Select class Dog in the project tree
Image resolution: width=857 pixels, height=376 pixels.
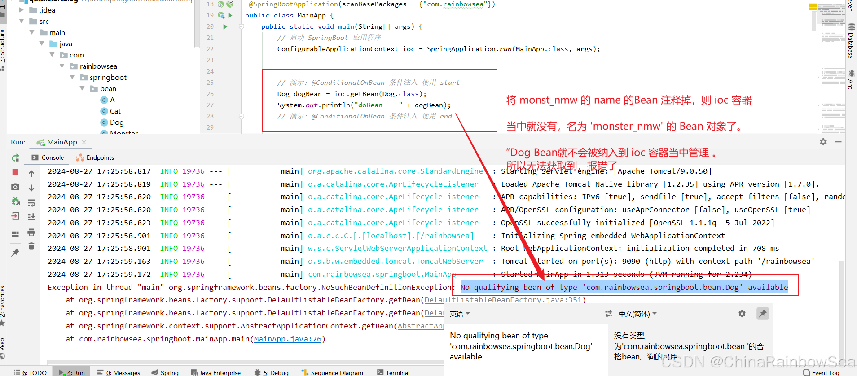112,122
